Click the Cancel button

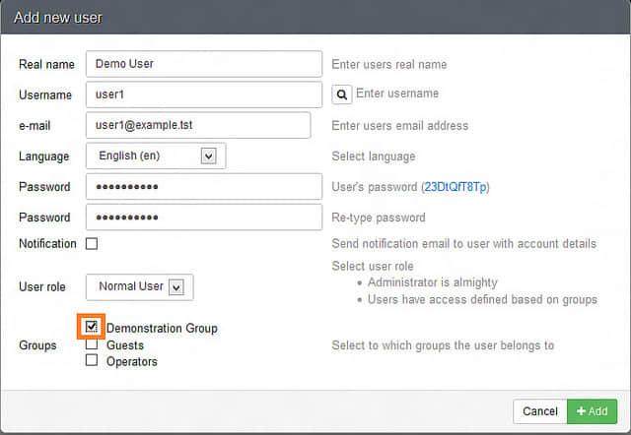pos(539,410)
